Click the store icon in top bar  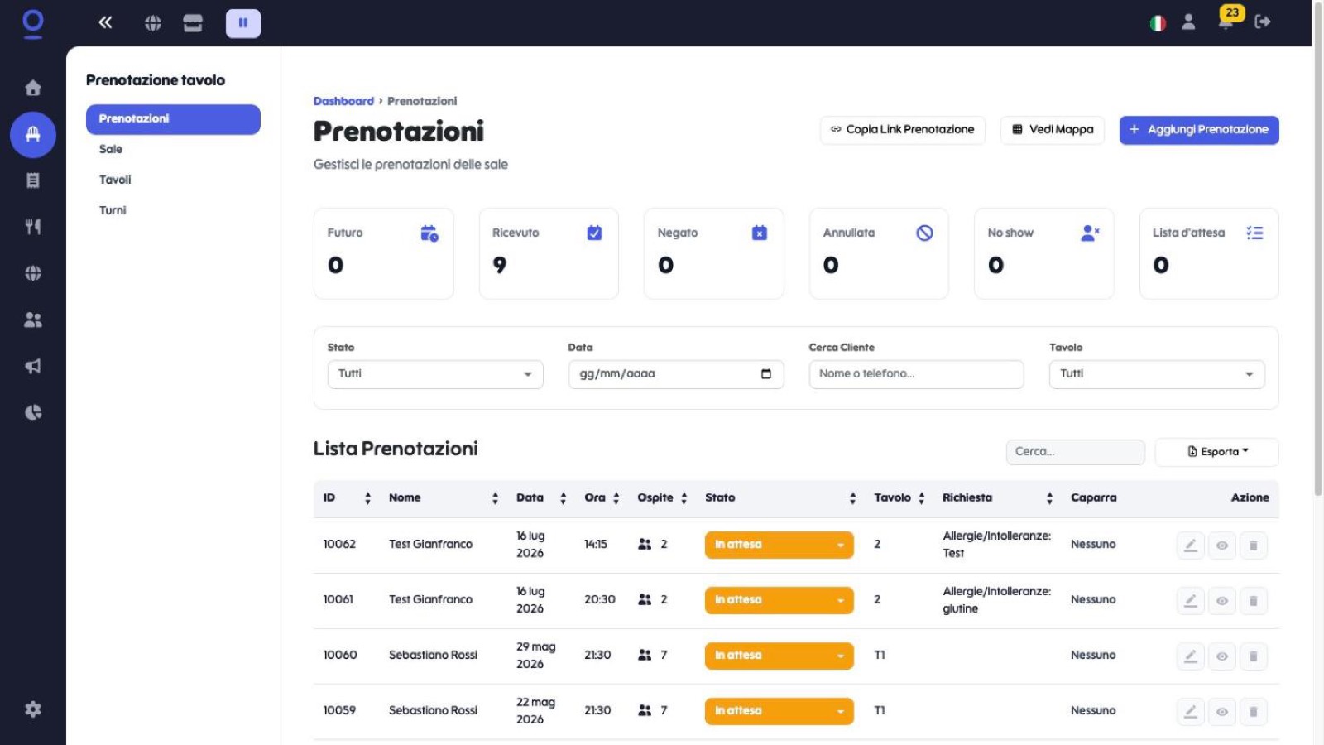[193, 23]
